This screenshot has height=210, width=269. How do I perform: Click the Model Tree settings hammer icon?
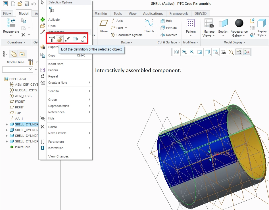pyautogui.click(x=31, y=62)
